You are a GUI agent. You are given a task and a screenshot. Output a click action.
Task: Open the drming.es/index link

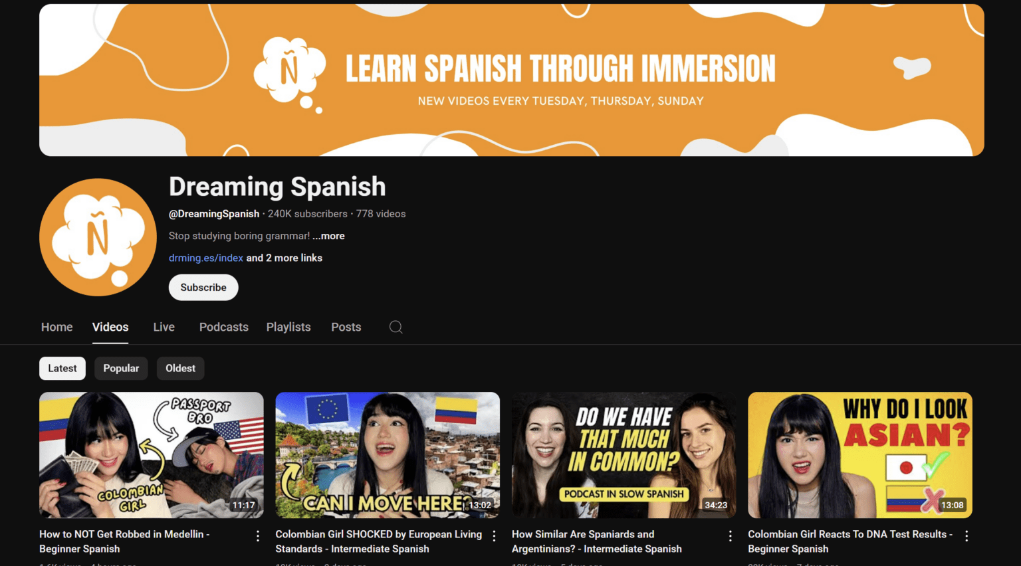tap(205, 258)
